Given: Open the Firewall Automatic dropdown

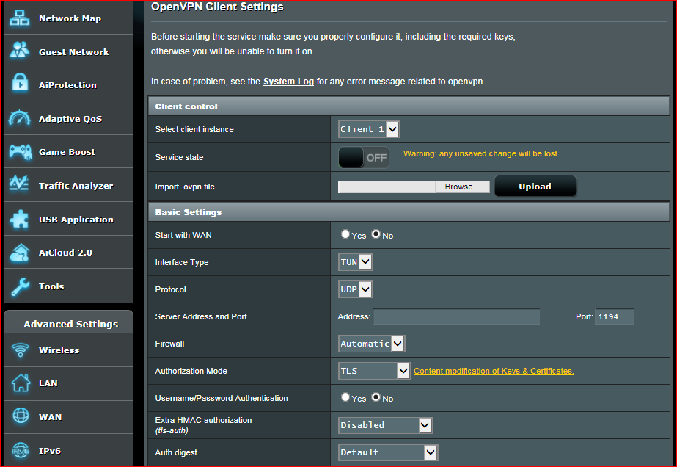Looking at the screenshot, I should 372,344.
